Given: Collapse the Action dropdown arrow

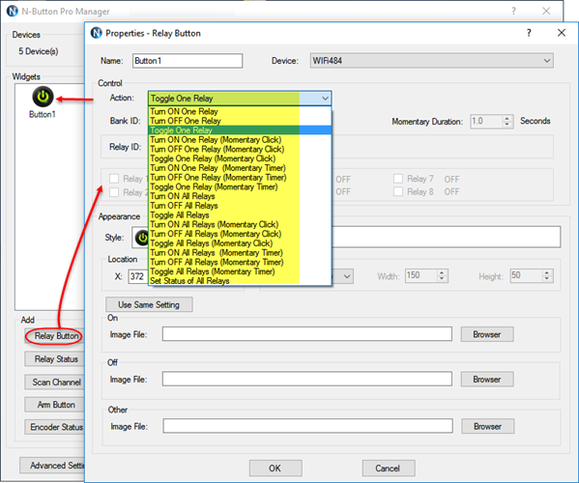Looking at the screenshot, I should (x=325, y=99).
